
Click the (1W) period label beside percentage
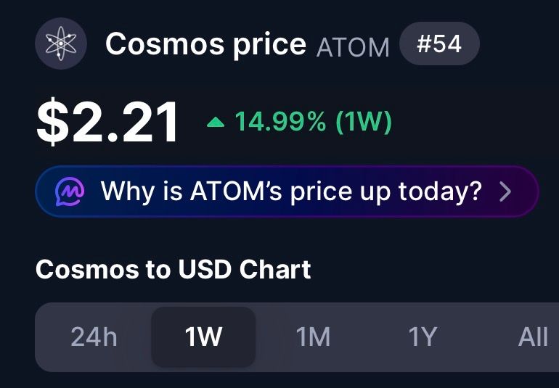[x=363, y=123]
